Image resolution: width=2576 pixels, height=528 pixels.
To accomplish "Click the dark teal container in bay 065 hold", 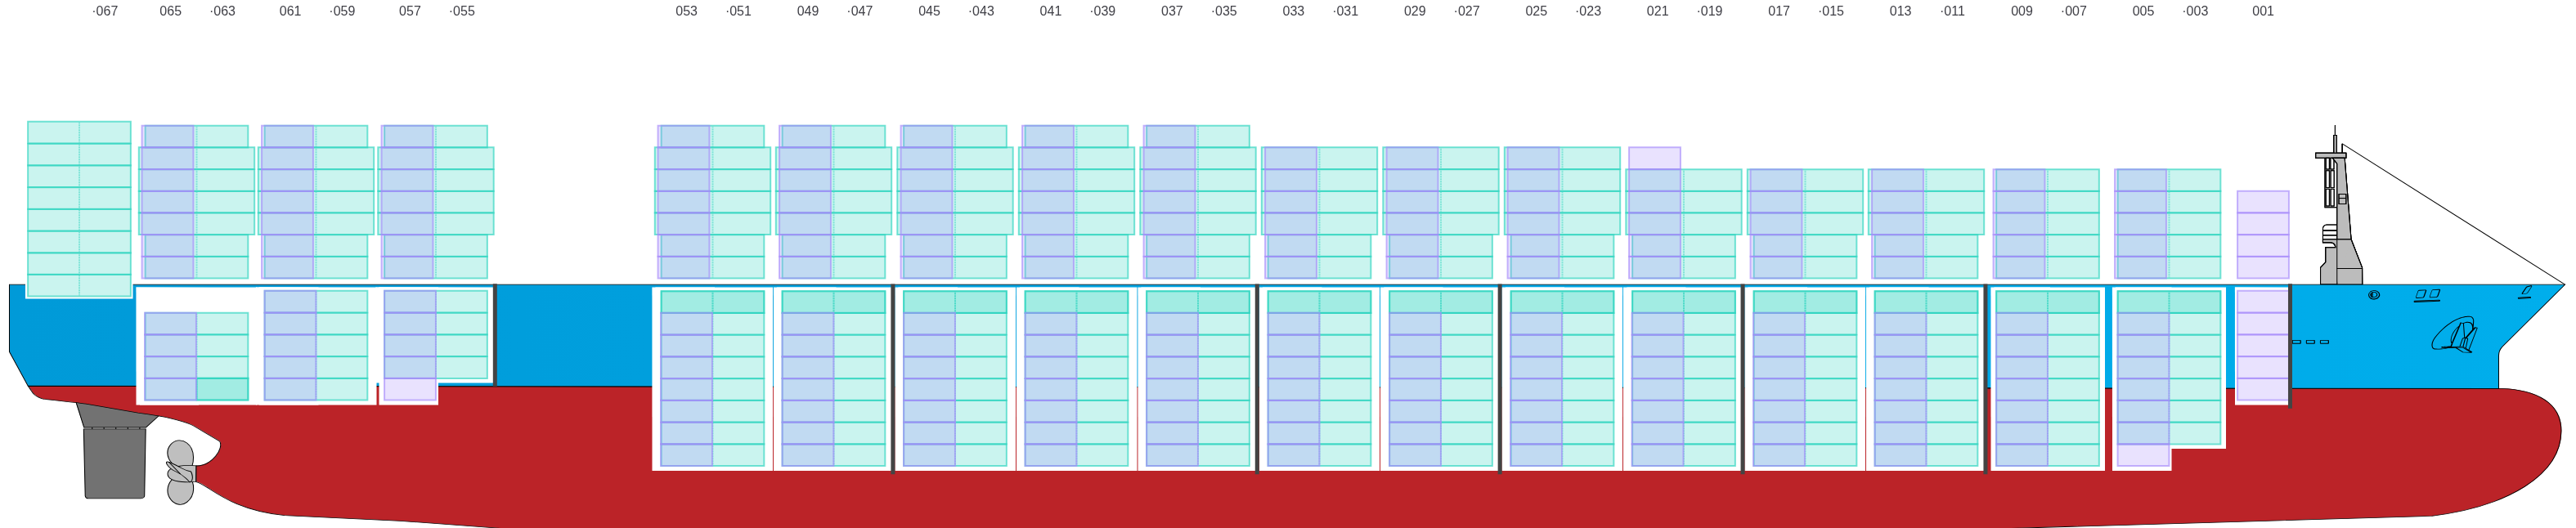I will point(222,389).
